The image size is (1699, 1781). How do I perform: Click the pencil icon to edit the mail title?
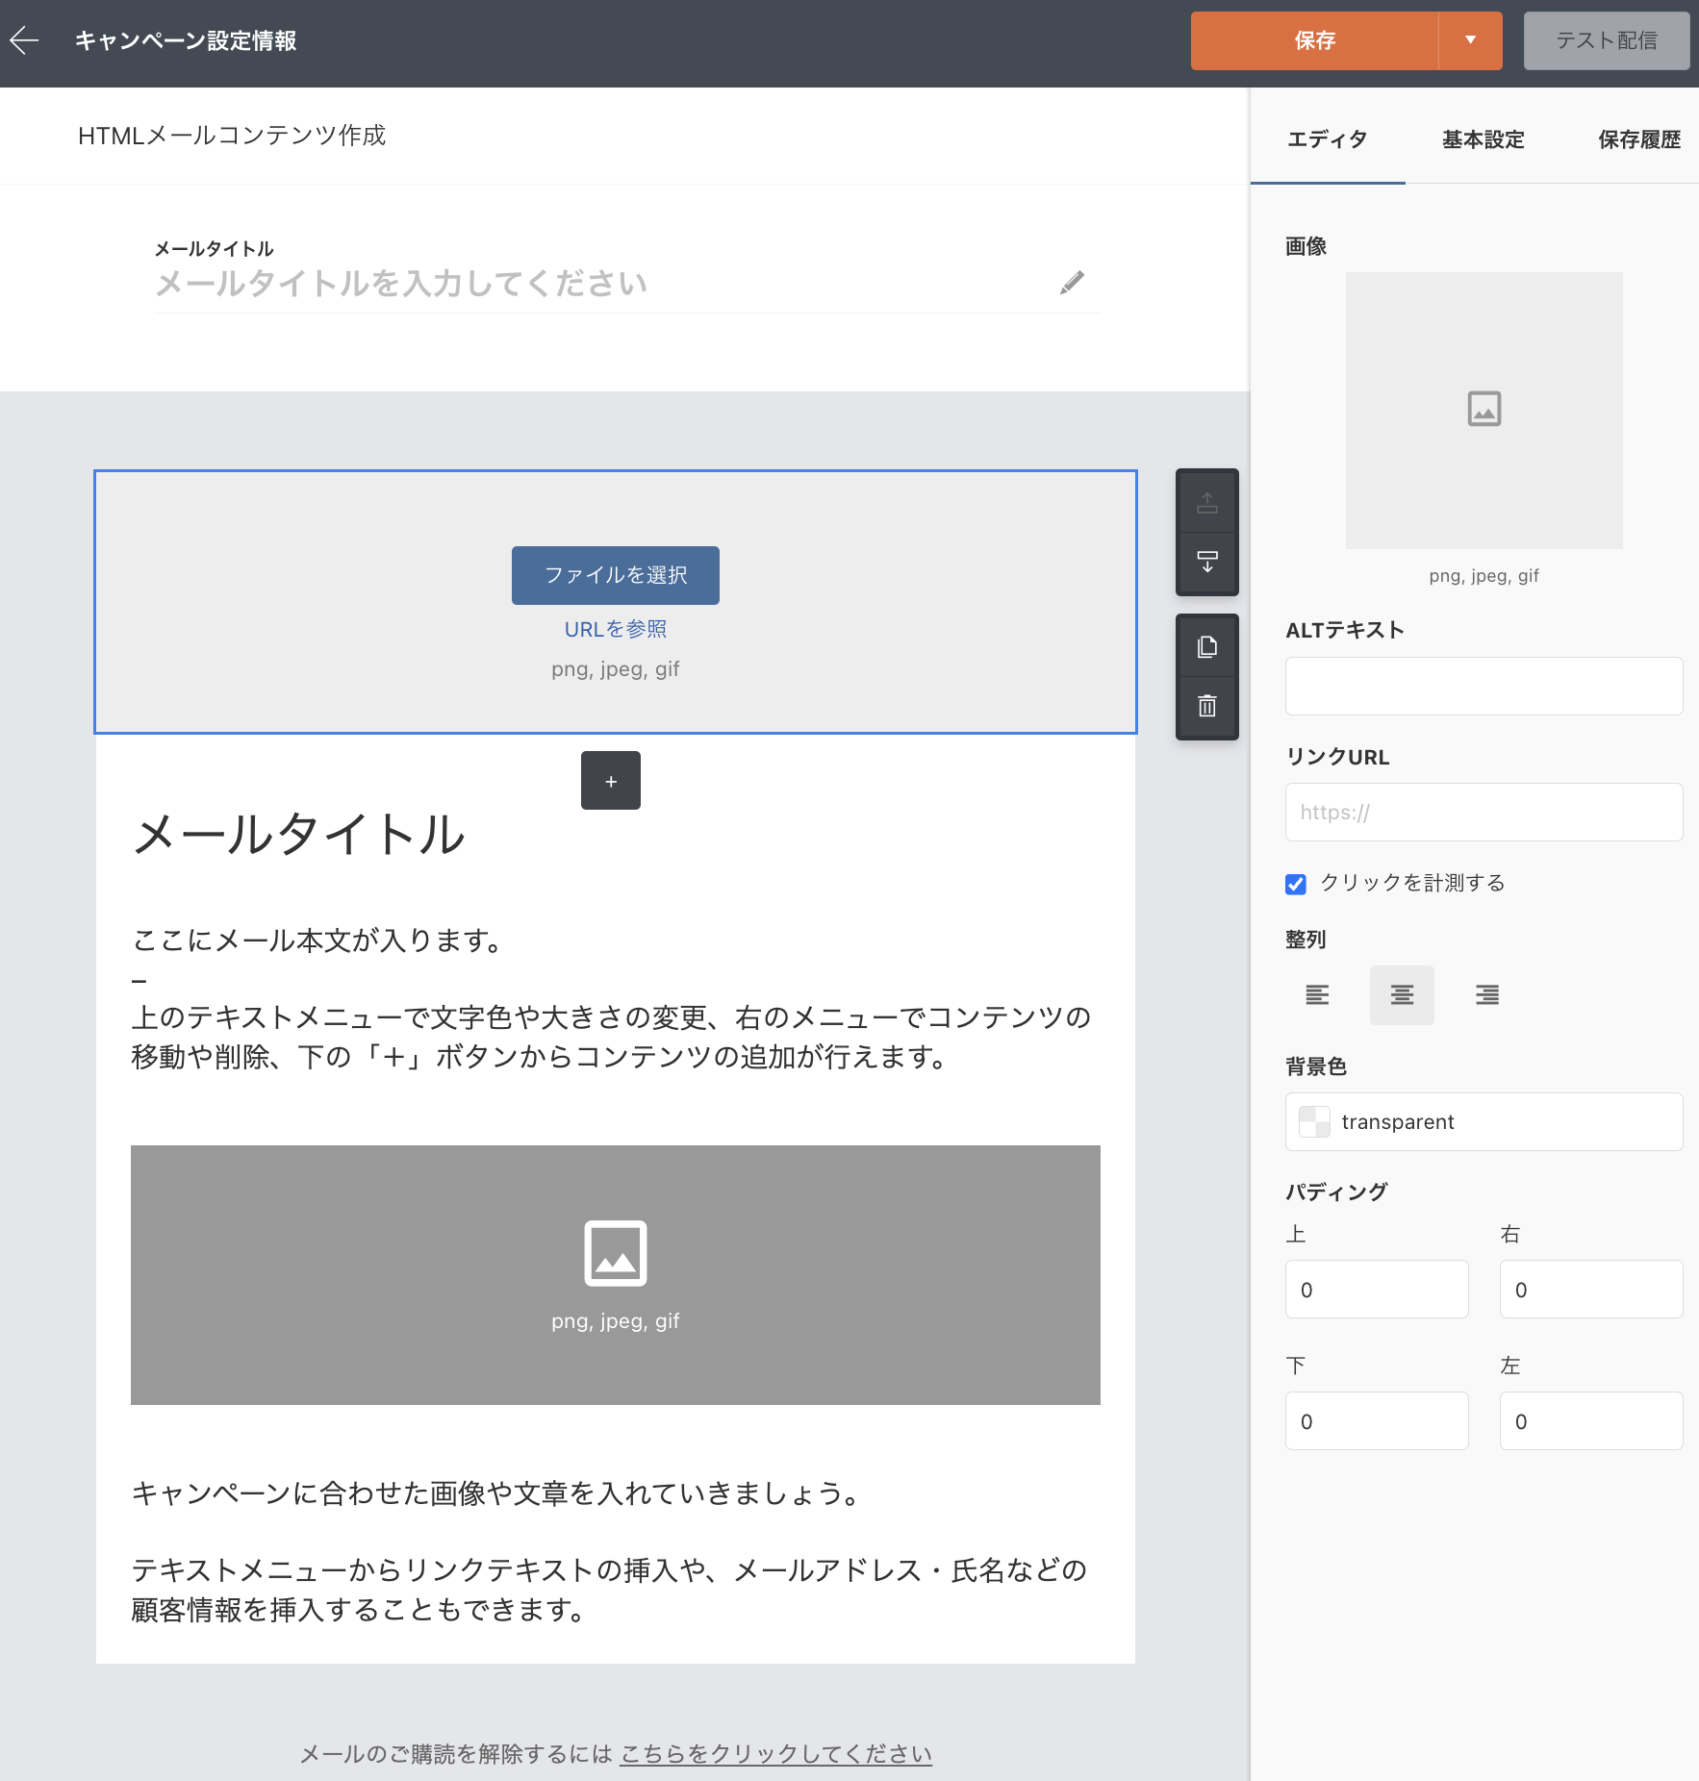click(x=1072, y=284)
